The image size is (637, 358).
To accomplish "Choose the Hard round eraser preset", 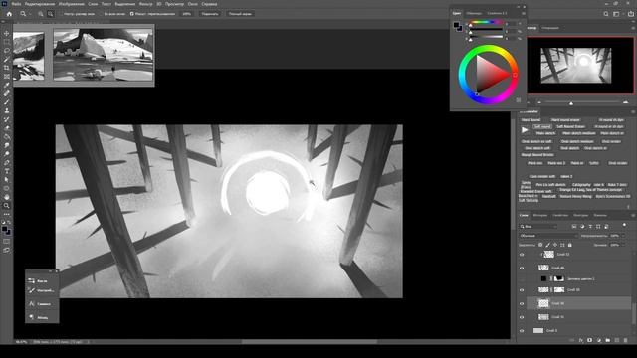I will (x=565, y=120).
